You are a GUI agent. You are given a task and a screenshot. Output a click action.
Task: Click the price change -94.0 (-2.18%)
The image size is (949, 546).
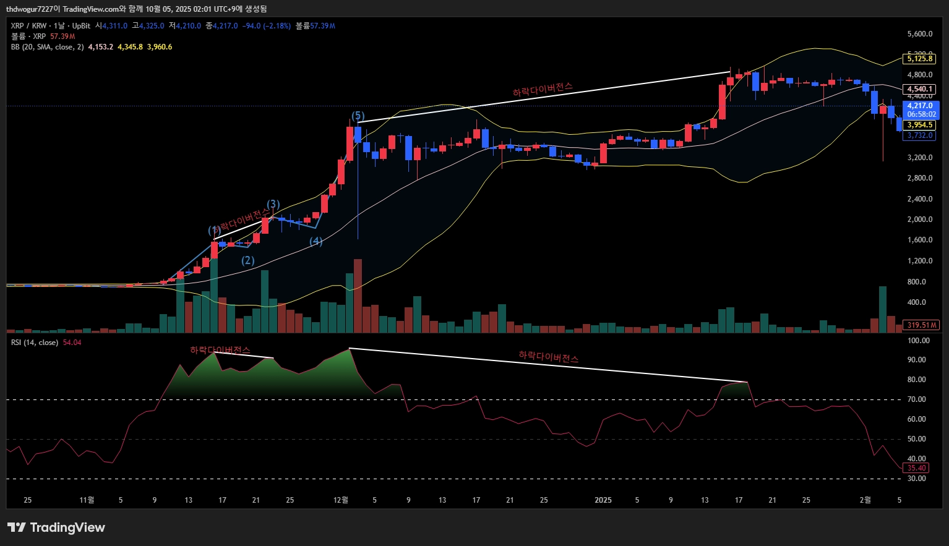(x=267, y=26)
